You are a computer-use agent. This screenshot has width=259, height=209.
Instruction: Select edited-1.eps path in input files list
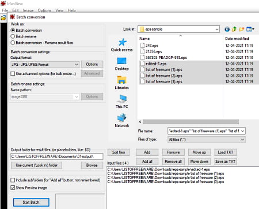coord(158,169)
